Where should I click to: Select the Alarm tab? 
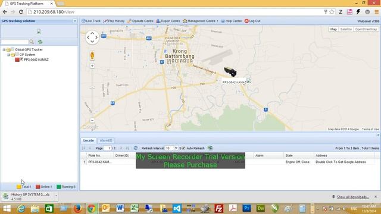click(106, 140)
